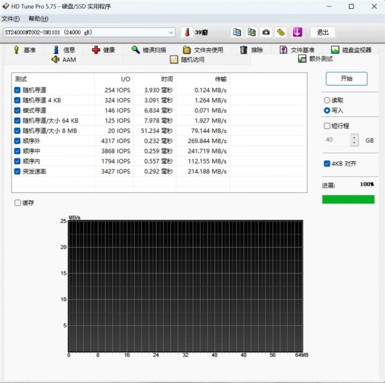Increase the short stroke GB spinner
Image resolution: width=385 pixels, height=383 pixels.
click(x=354, y=138)
